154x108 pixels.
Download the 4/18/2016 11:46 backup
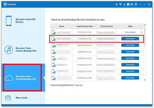130,78
